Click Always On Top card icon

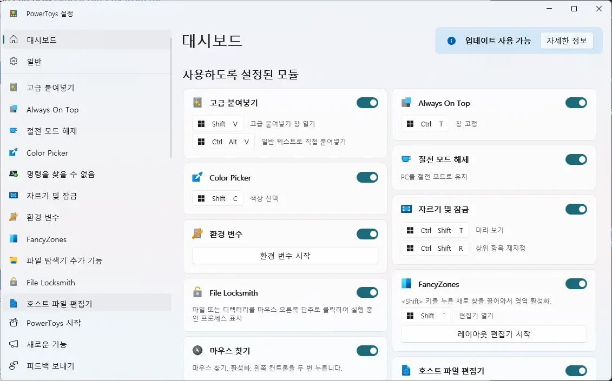tap(406, 103)
